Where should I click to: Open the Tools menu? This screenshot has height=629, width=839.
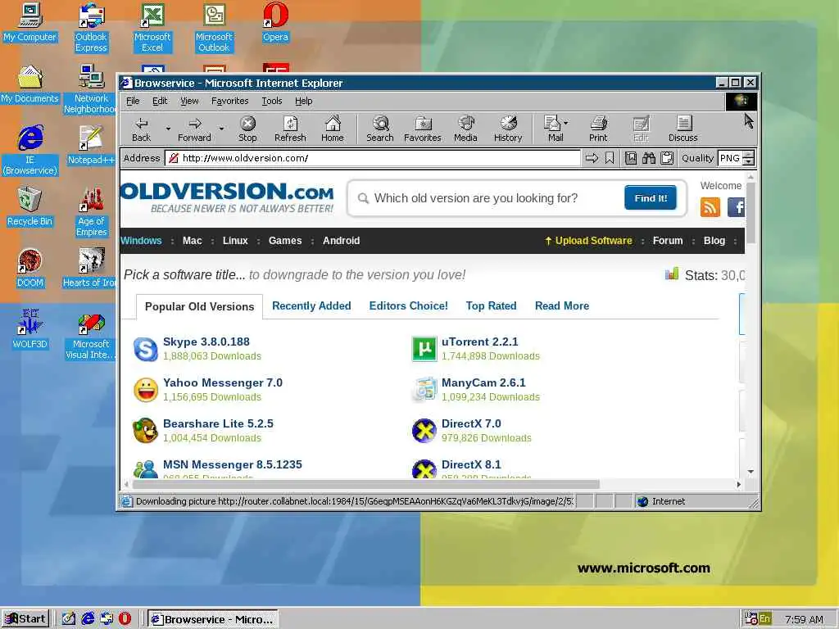pyautogui.click(x=272, y=101)
